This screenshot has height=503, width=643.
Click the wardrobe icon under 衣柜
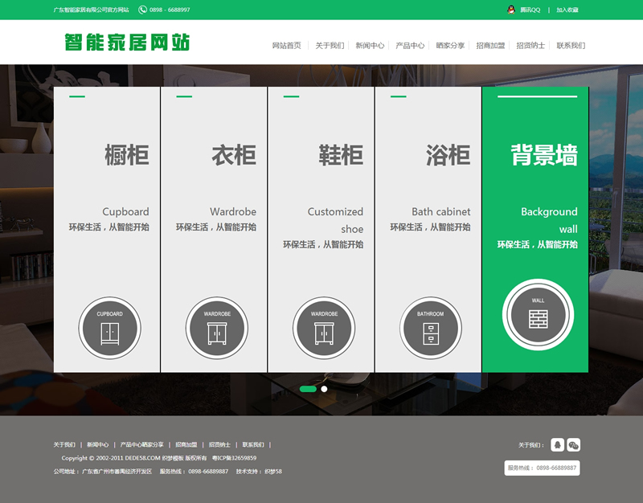[216, 328]
